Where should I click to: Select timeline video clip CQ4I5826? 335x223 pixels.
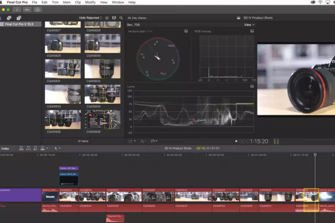coord(124,195)
